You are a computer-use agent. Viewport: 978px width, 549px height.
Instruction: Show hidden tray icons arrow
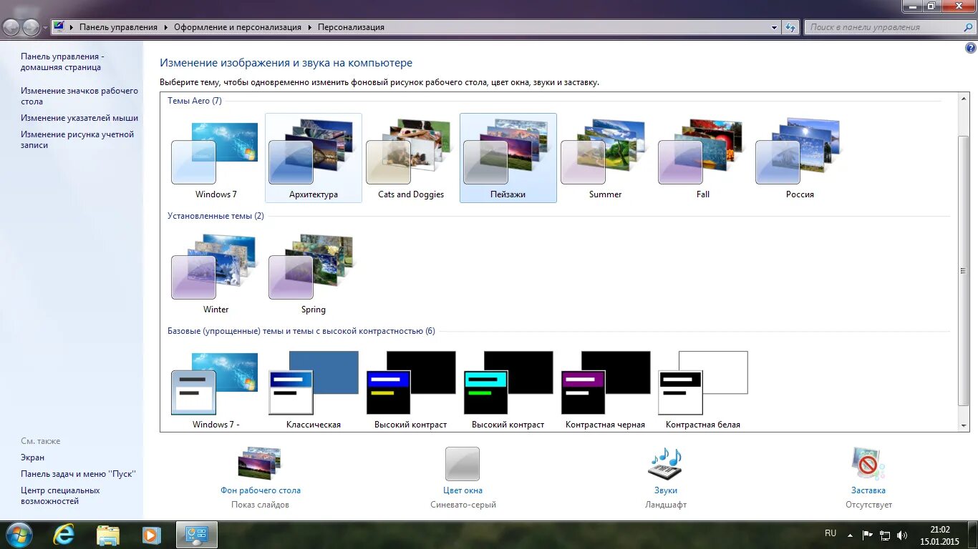pos(850,535)
